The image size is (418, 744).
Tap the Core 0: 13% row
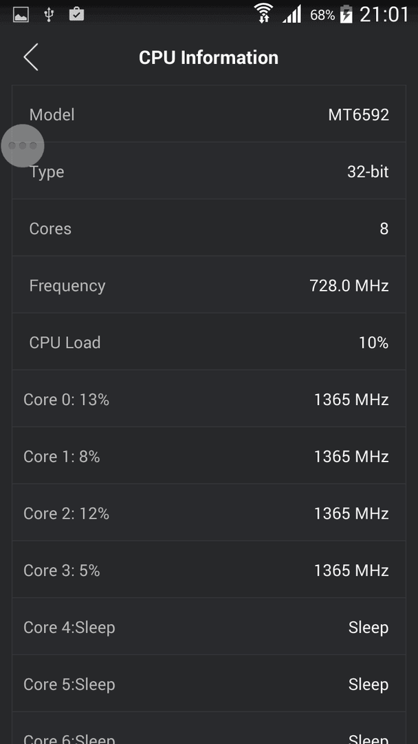209,399
